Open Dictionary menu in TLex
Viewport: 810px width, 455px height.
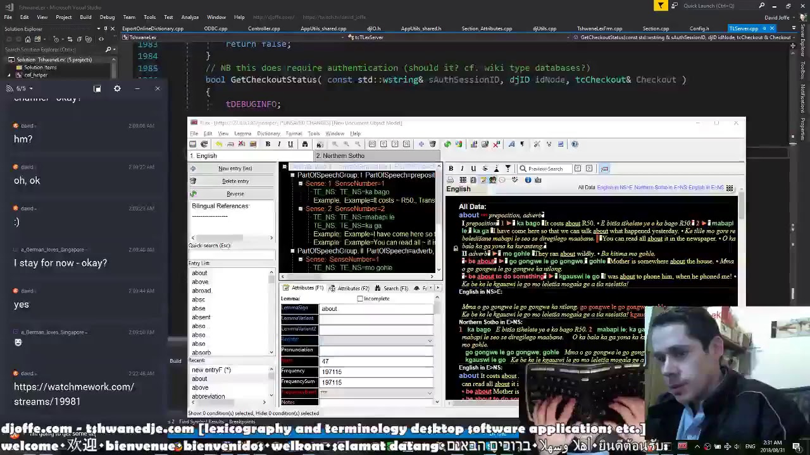click(x=268, y=133)
